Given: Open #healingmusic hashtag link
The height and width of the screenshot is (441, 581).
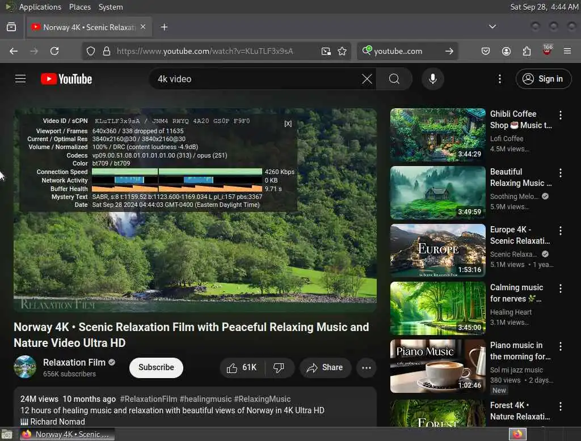Looking at the screenshot, I should pos(205,399).
